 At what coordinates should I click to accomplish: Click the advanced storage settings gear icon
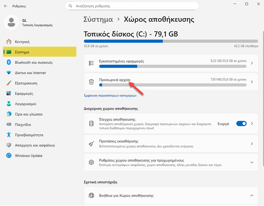tap(91, 162)
